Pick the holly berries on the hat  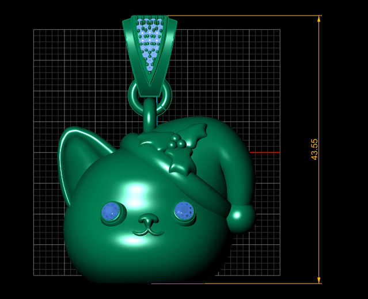pyautogui.click(x=176, y=141)
